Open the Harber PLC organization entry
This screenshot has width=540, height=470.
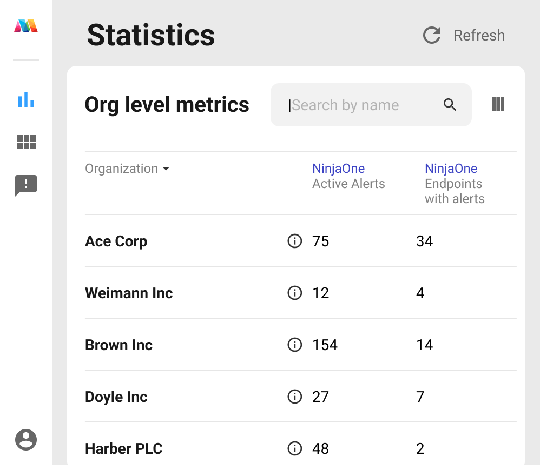(x=124, y=448)
